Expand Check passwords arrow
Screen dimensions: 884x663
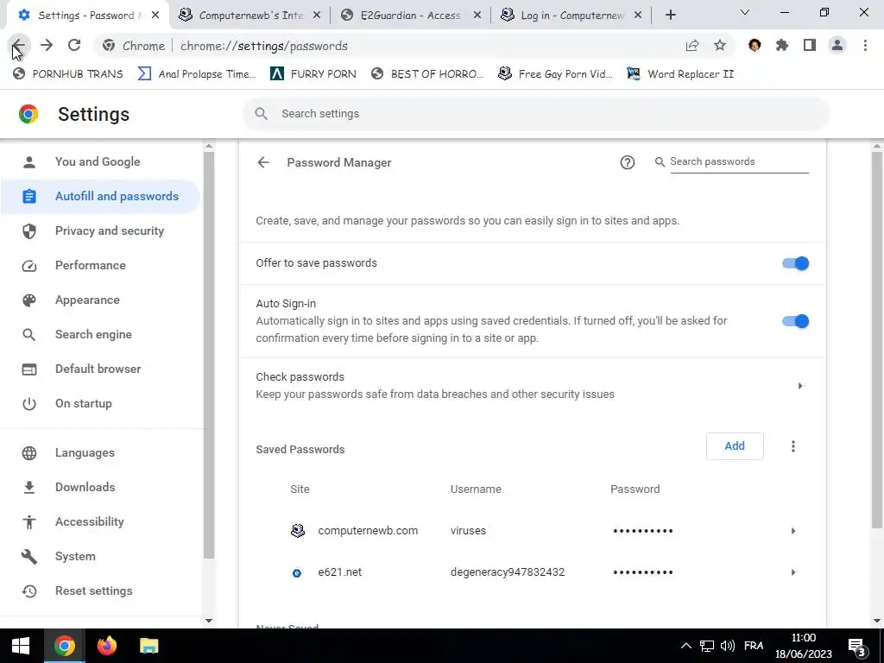[800, 386]
